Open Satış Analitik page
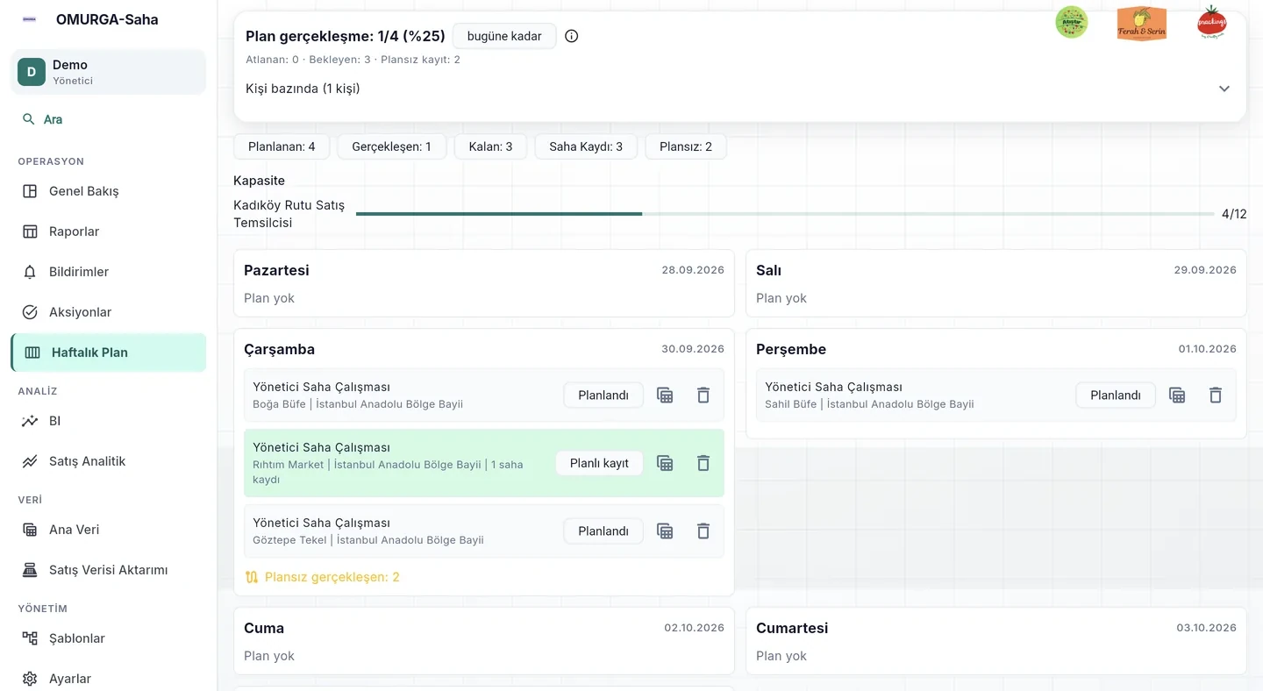The height and width of the screenshot is (691, 1263). [x=109, y=461]
